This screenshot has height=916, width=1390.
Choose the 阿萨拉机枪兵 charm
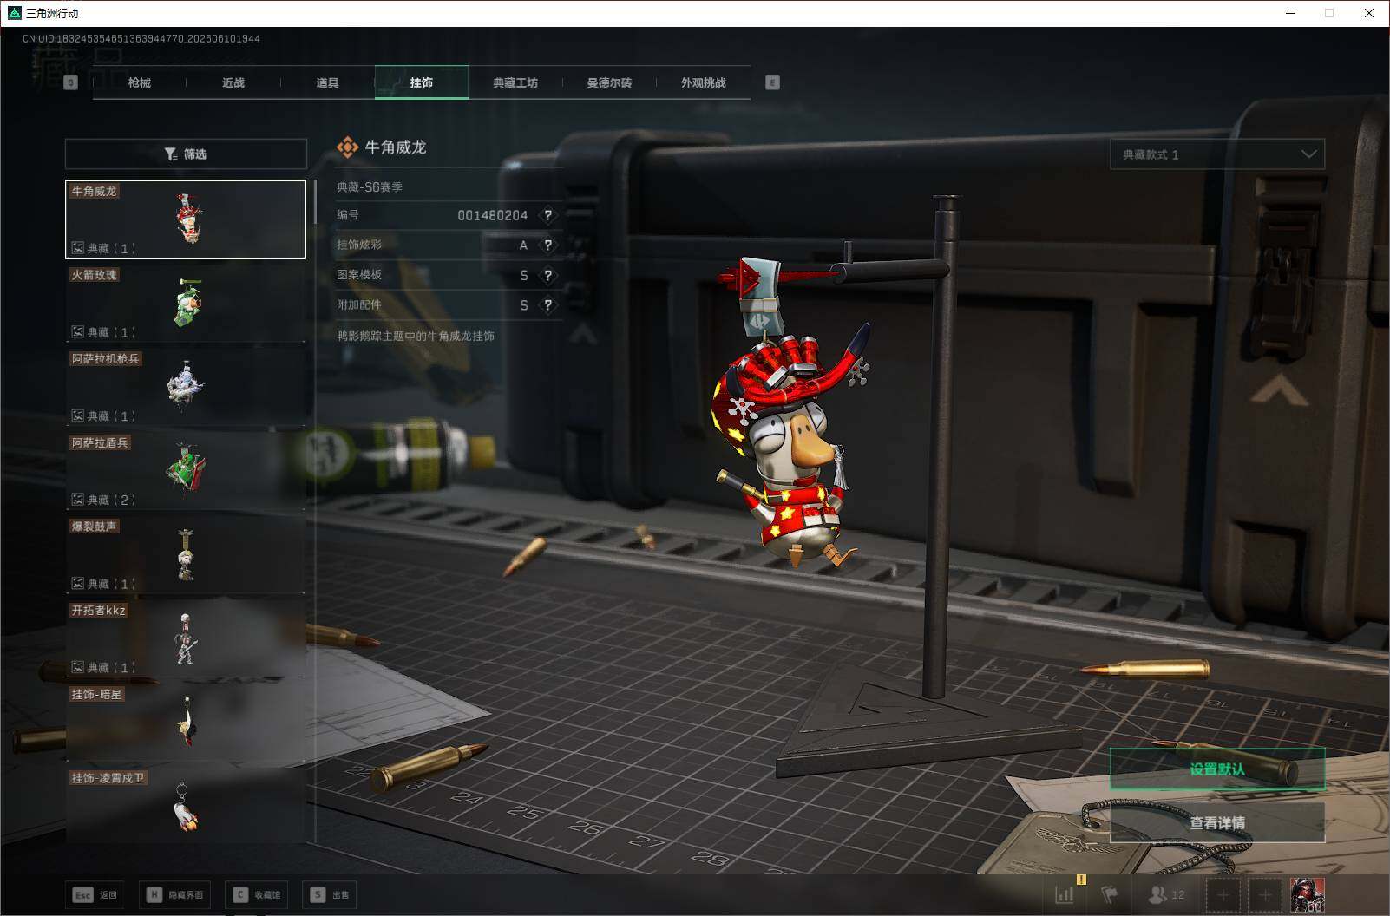pyautogui.click(x=186, y=387)
